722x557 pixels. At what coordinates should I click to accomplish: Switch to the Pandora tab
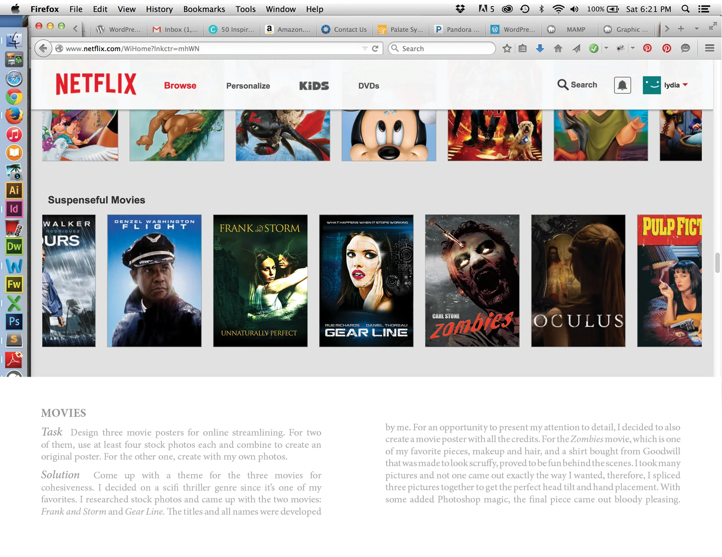457,29
